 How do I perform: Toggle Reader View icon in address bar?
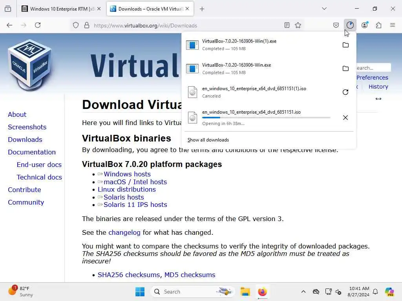(x=287, y=25)
